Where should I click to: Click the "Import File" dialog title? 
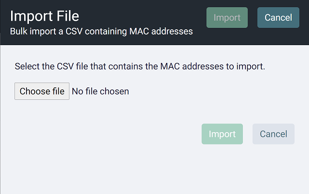pyautogui.click(x=44, y=16)
